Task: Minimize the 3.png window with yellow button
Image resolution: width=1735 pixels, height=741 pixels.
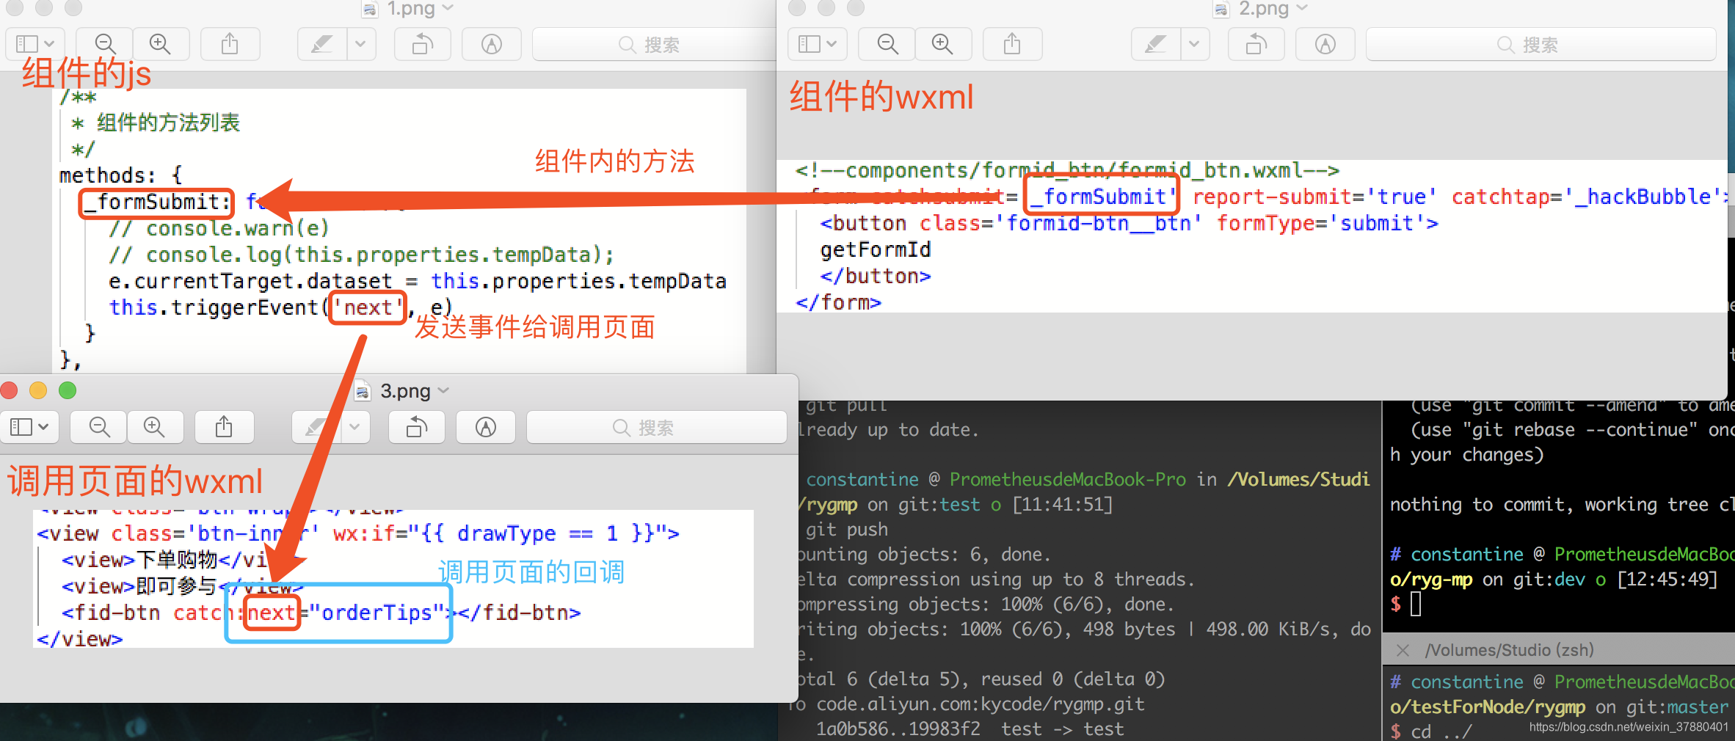Action: pyautogui.click(x=38, y=390)
